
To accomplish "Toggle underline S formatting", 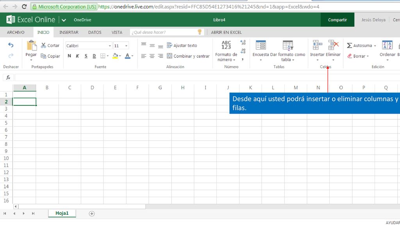I will 86,56.
